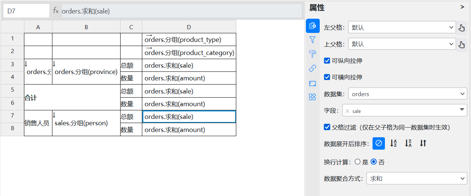The width and height of the screenshot is (471, 196).
Task: Click orders.求和(sale) in row 5
Action: click(189, 91)
